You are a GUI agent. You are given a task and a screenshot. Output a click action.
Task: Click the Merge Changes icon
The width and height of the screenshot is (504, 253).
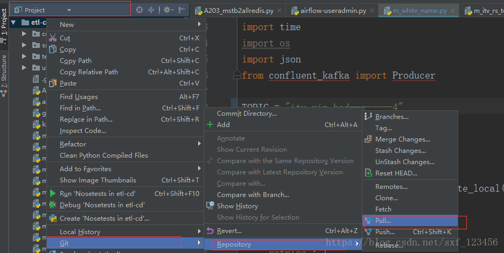[x=368, y=139]
